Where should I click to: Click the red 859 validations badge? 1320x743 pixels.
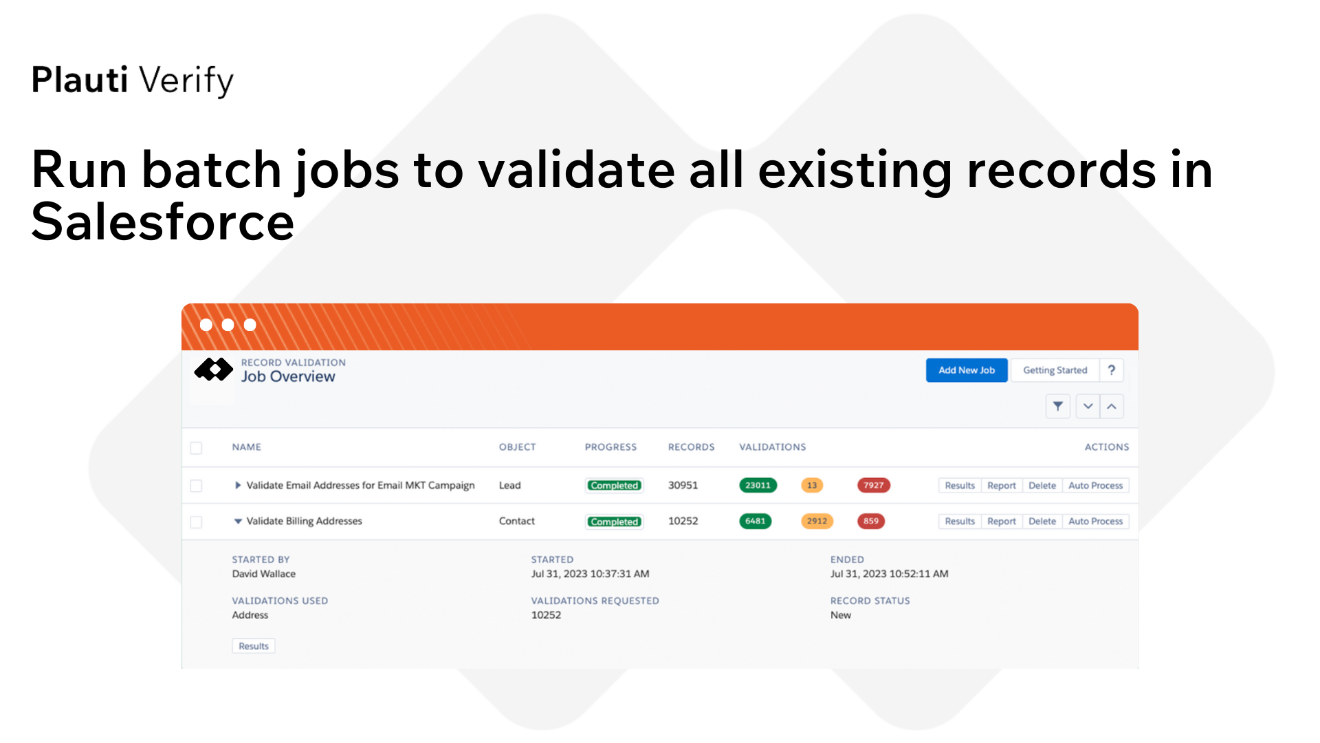870,521
